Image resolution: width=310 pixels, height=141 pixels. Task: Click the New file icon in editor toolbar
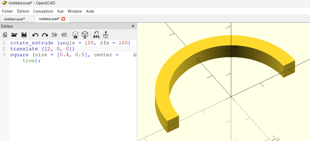click(5, 35)
